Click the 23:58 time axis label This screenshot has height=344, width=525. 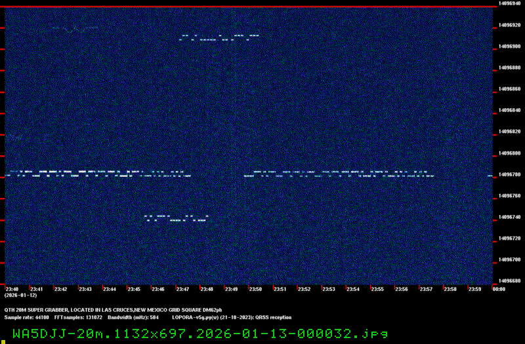(x=450, y=289)
